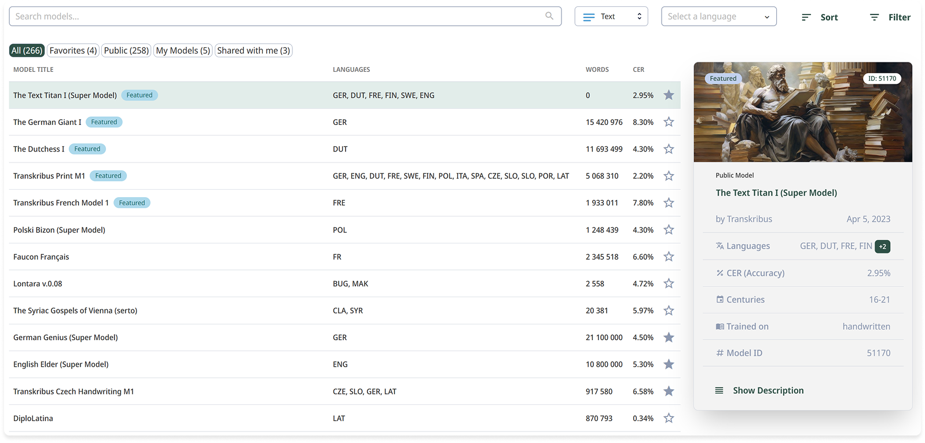Favorite The Dutchess I model star
This screenshot has height=443, width=925.
[x=669, y=149]
